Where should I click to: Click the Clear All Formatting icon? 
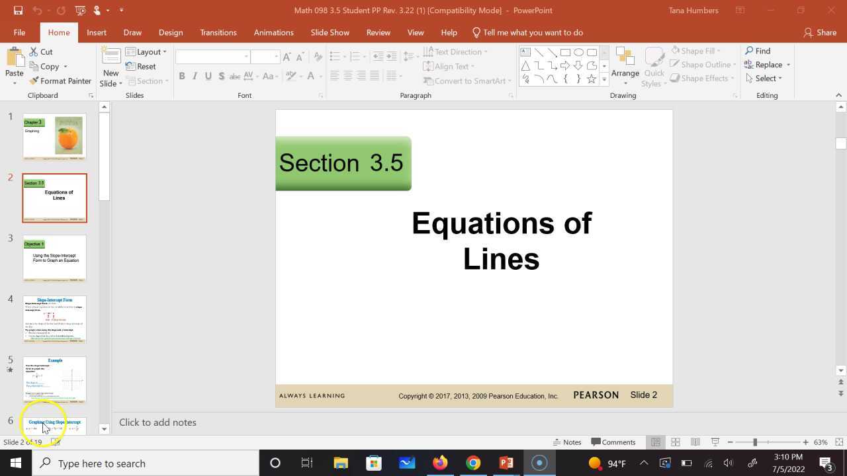click(x=318, y=57)
